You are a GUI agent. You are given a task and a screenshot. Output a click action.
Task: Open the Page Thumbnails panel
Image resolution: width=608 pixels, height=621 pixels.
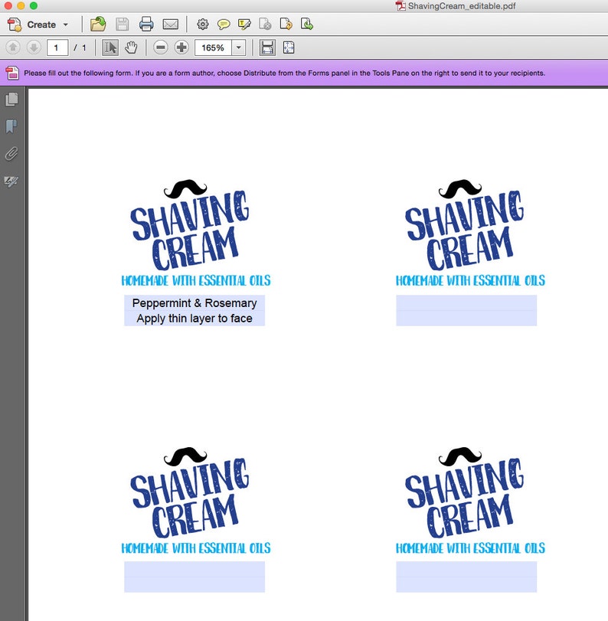(11, 100)
